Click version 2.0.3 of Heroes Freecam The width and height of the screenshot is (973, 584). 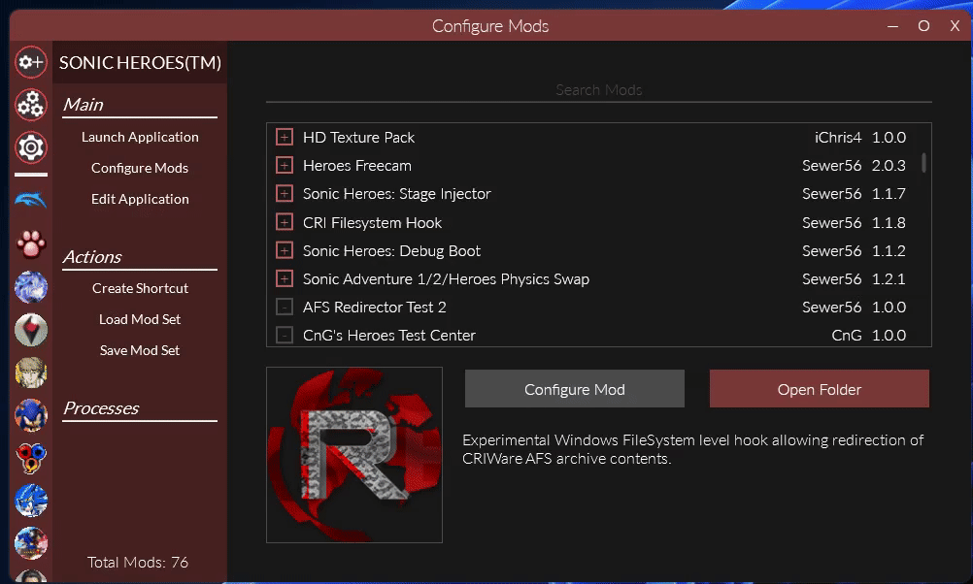click(x=889, y=166)
